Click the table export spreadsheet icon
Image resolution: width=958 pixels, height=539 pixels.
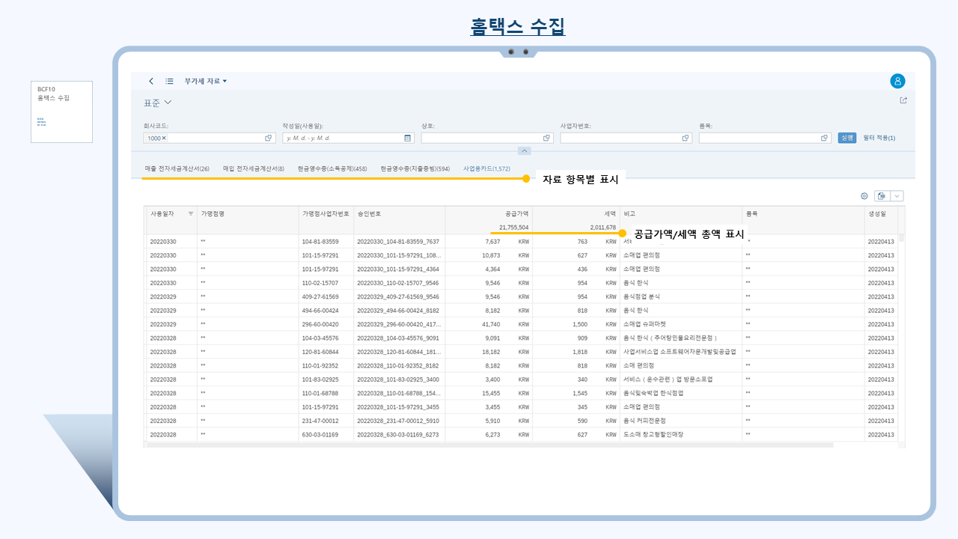pos(882,195)
